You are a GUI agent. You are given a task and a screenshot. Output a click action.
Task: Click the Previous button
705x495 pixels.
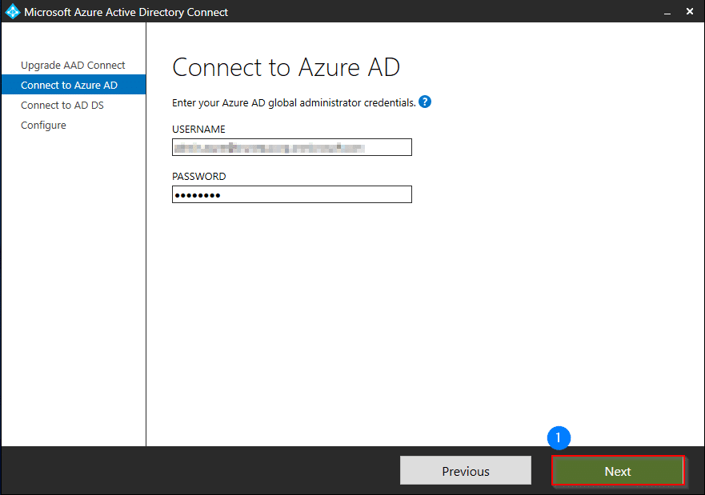(x=466, y=471)
